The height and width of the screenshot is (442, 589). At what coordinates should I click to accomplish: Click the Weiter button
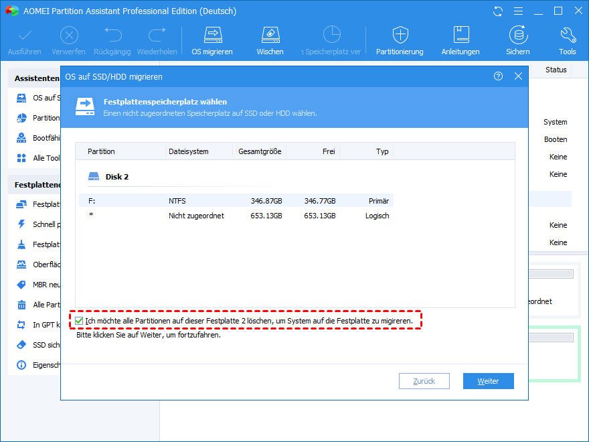coord(489,381)
